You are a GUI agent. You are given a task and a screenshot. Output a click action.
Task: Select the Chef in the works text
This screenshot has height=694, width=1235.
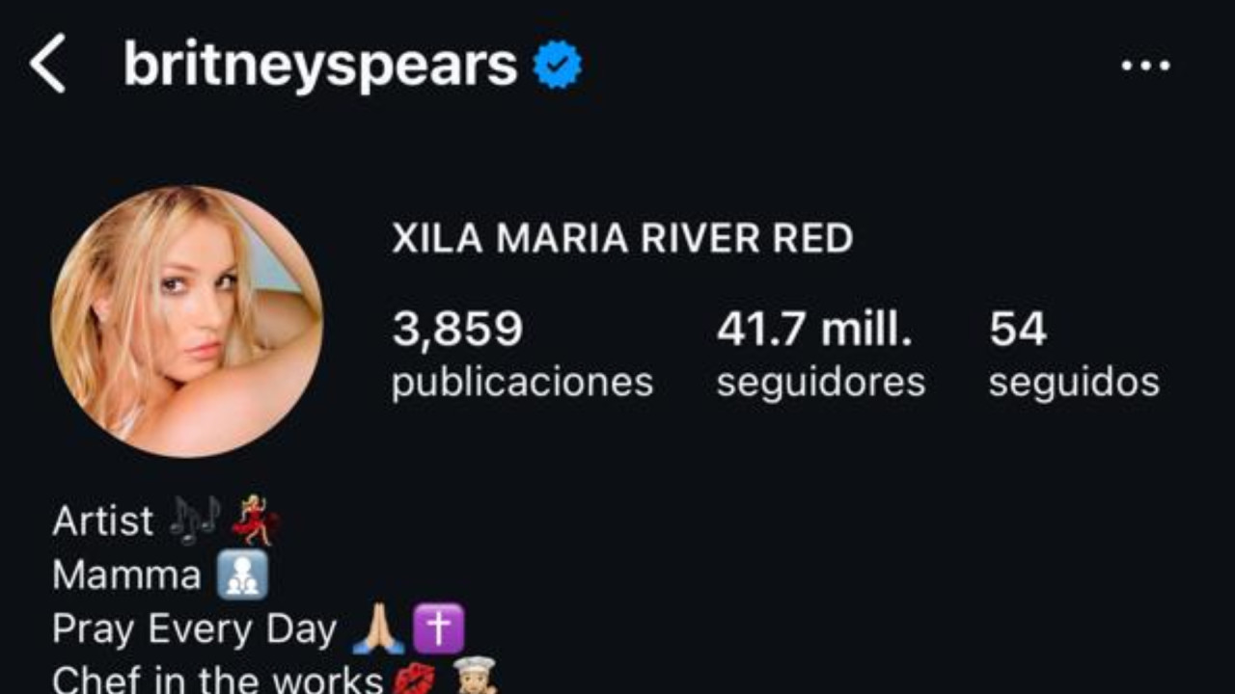[218, 680]
